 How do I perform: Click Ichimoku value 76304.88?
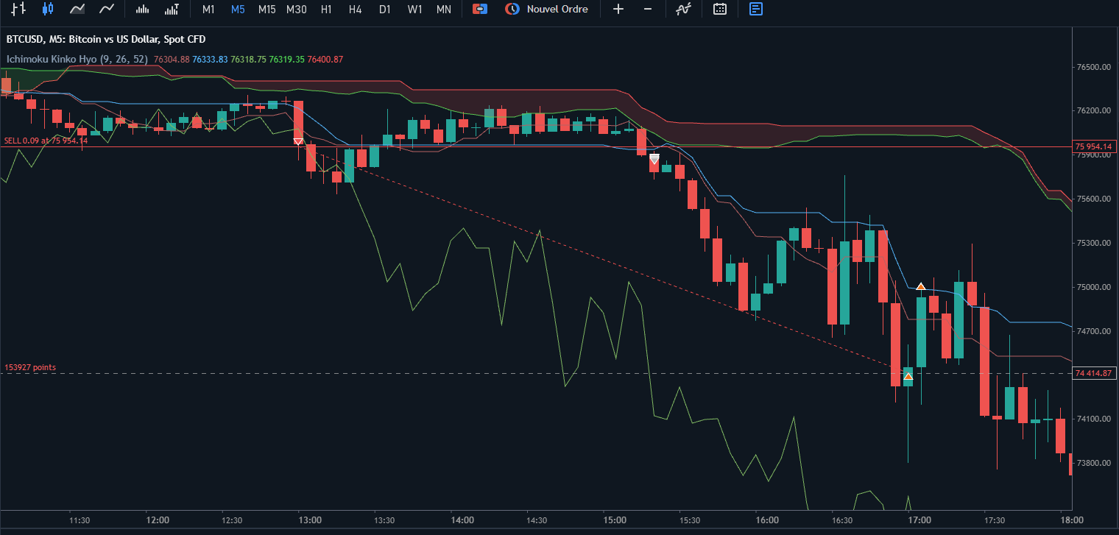[172, 59]
